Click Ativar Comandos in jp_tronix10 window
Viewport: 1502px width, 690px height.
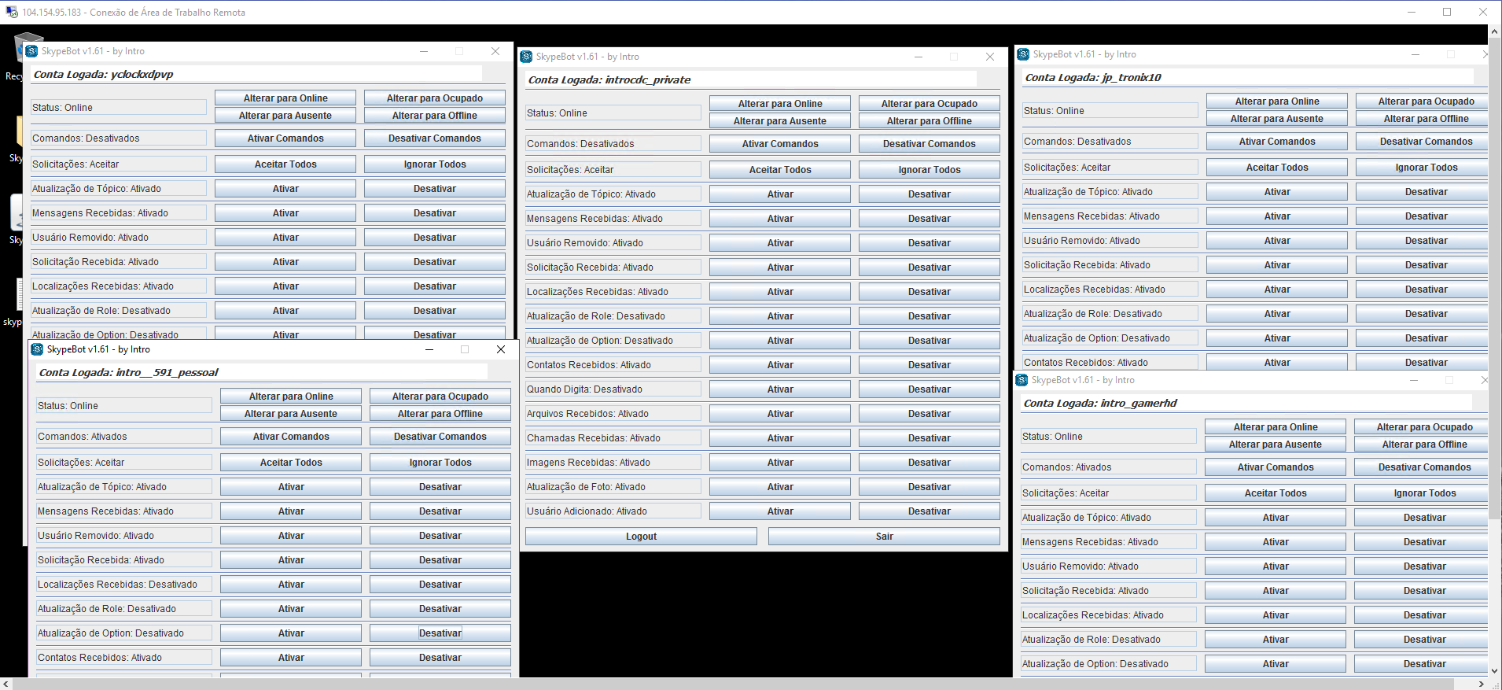pyautogui.click(x=1277, y=142)
